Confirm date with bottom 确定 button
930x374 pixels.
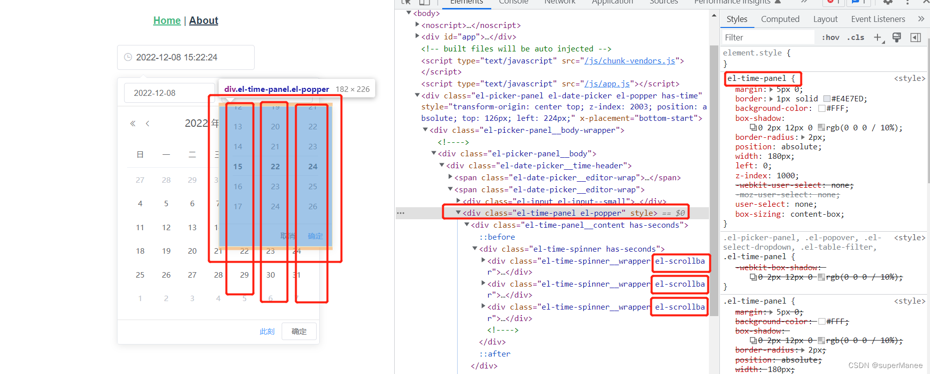[x=299, y=332]
